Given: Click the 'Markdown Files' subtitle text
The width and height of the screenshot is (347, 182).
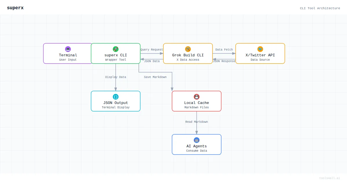Looking at the screenshot, I should (x=197, y=107).
